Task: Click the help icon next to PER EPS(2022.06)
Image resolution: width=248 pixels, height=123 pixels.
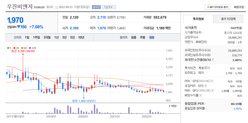Action: coord(212,81)
